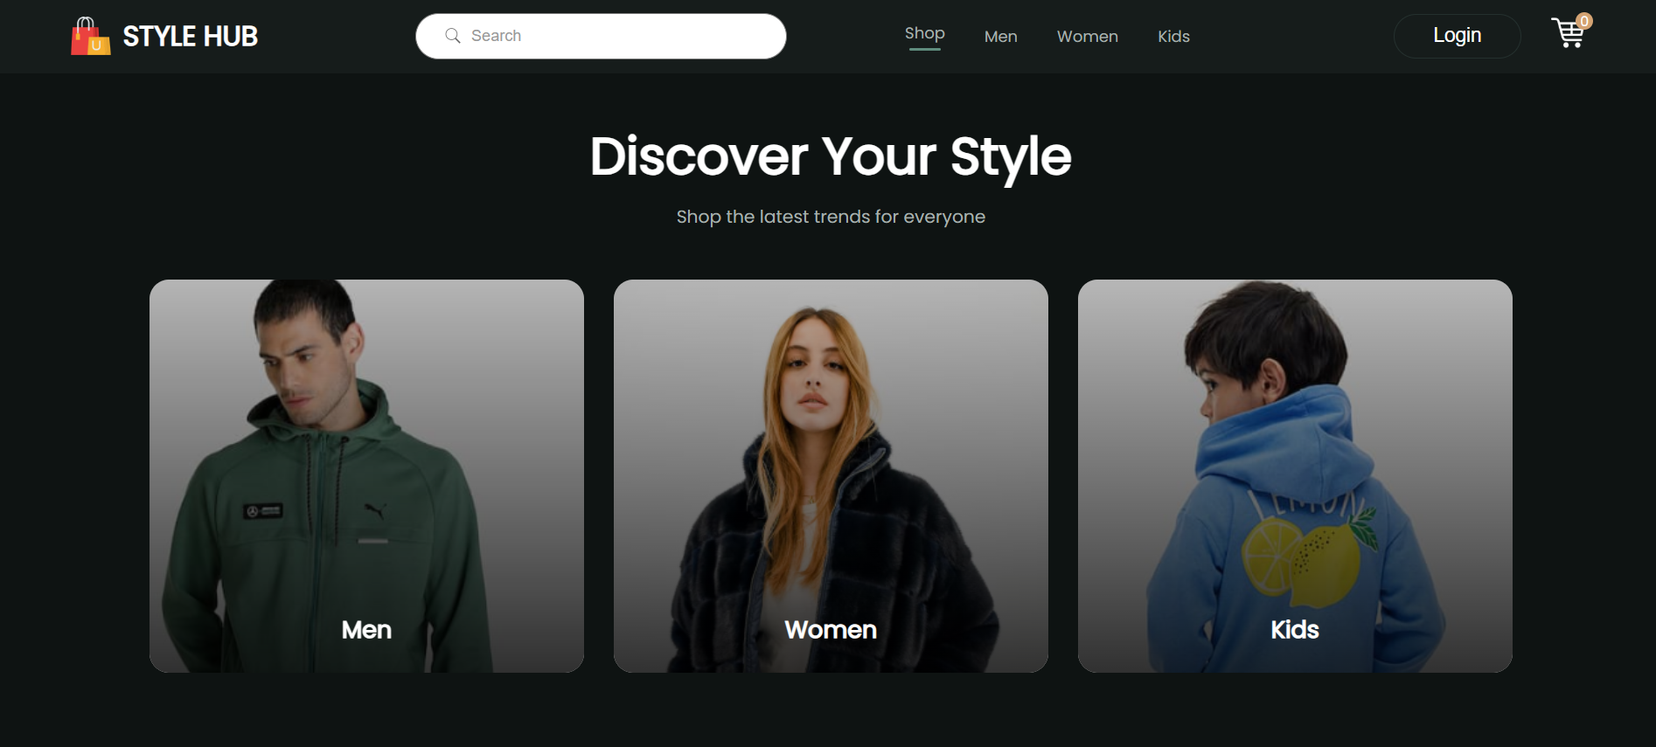The image size is (1656, 747).
Task: Click the STYLE HUB brand name
Action: pos(190,37)
